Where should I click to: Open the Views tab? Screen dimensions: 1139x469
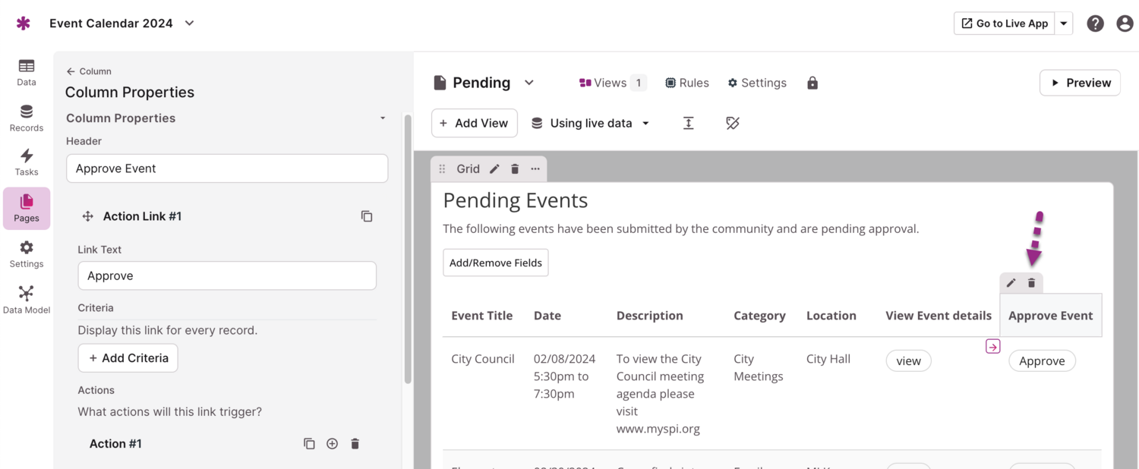click(x=611, y=83)
